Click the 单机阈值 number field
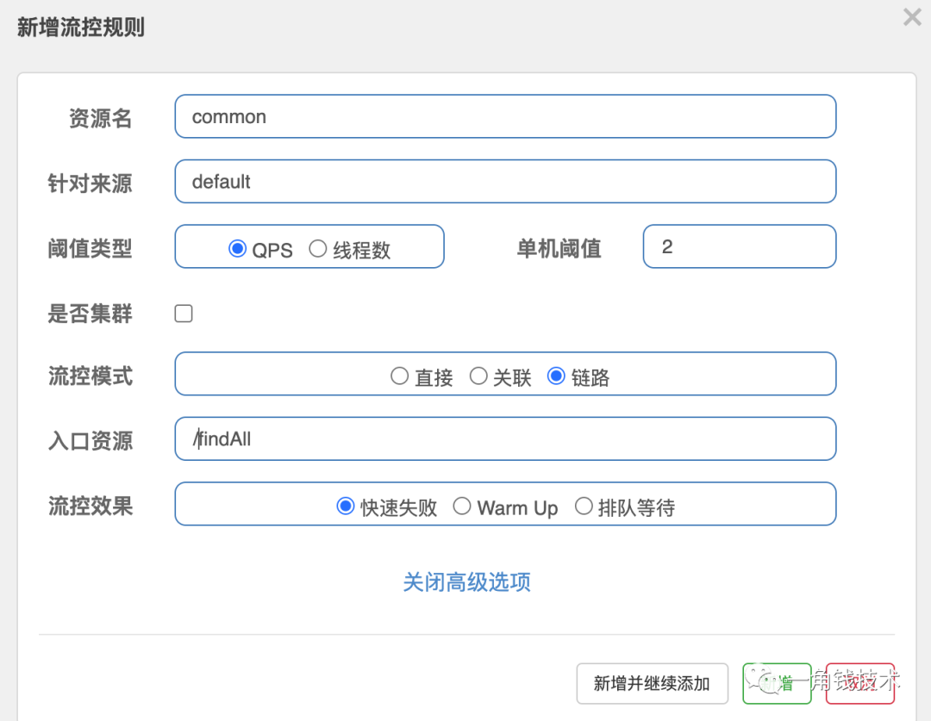The height and width of the screenshot is (721, 931). click(739, 247)
